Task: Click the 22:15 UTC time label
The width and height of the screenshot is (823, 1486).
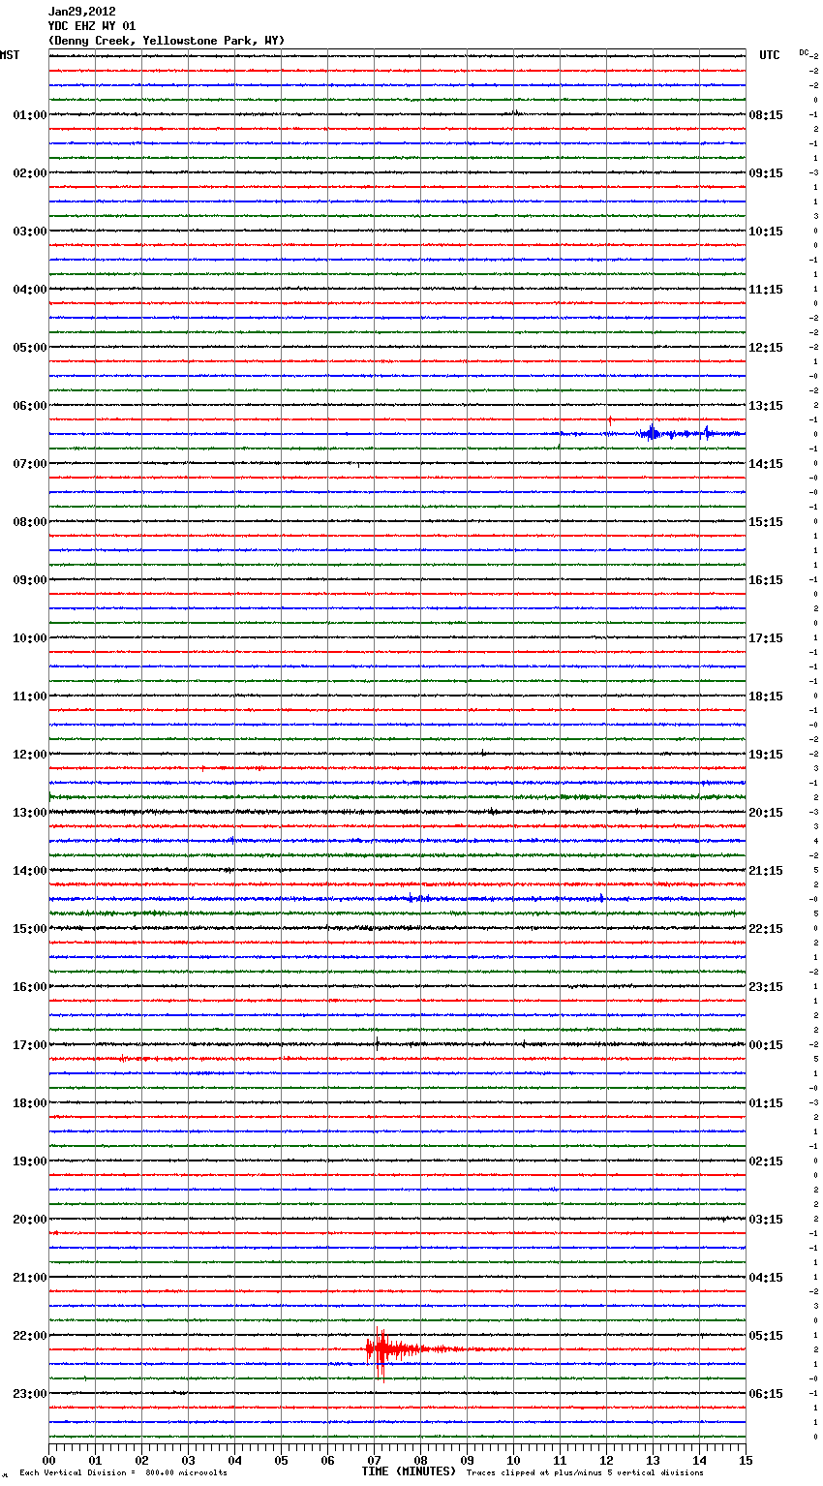Action: tap(766, 929)
